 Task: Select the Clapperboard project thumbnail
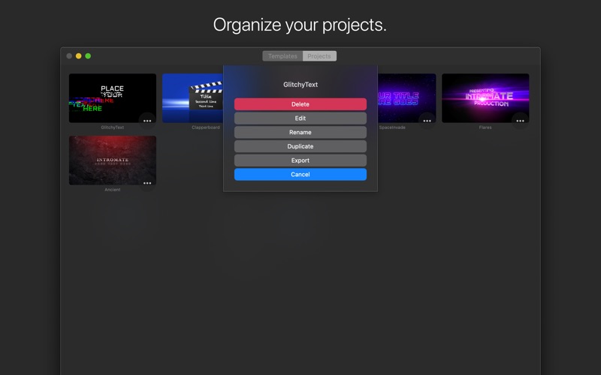tap(193, 98)
